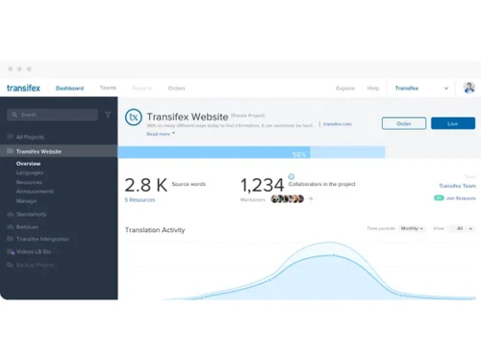This screenshot has height=361, width=481.
Task: Open the View All dropdown
Action: [x=462, y=228]
